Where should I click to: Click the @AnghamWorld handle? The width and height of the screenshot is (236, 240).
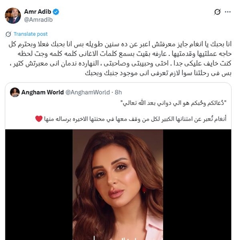[x=87, y=92]
